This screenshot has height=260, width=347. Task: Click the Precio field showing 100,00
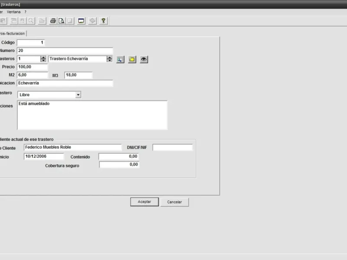pos(32,67)
